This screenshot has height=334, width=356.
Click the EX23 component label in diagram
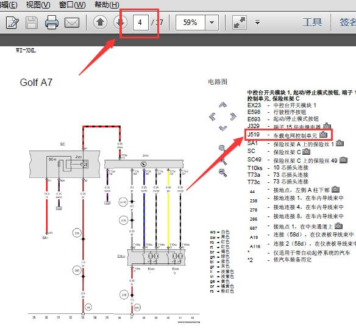121,257
